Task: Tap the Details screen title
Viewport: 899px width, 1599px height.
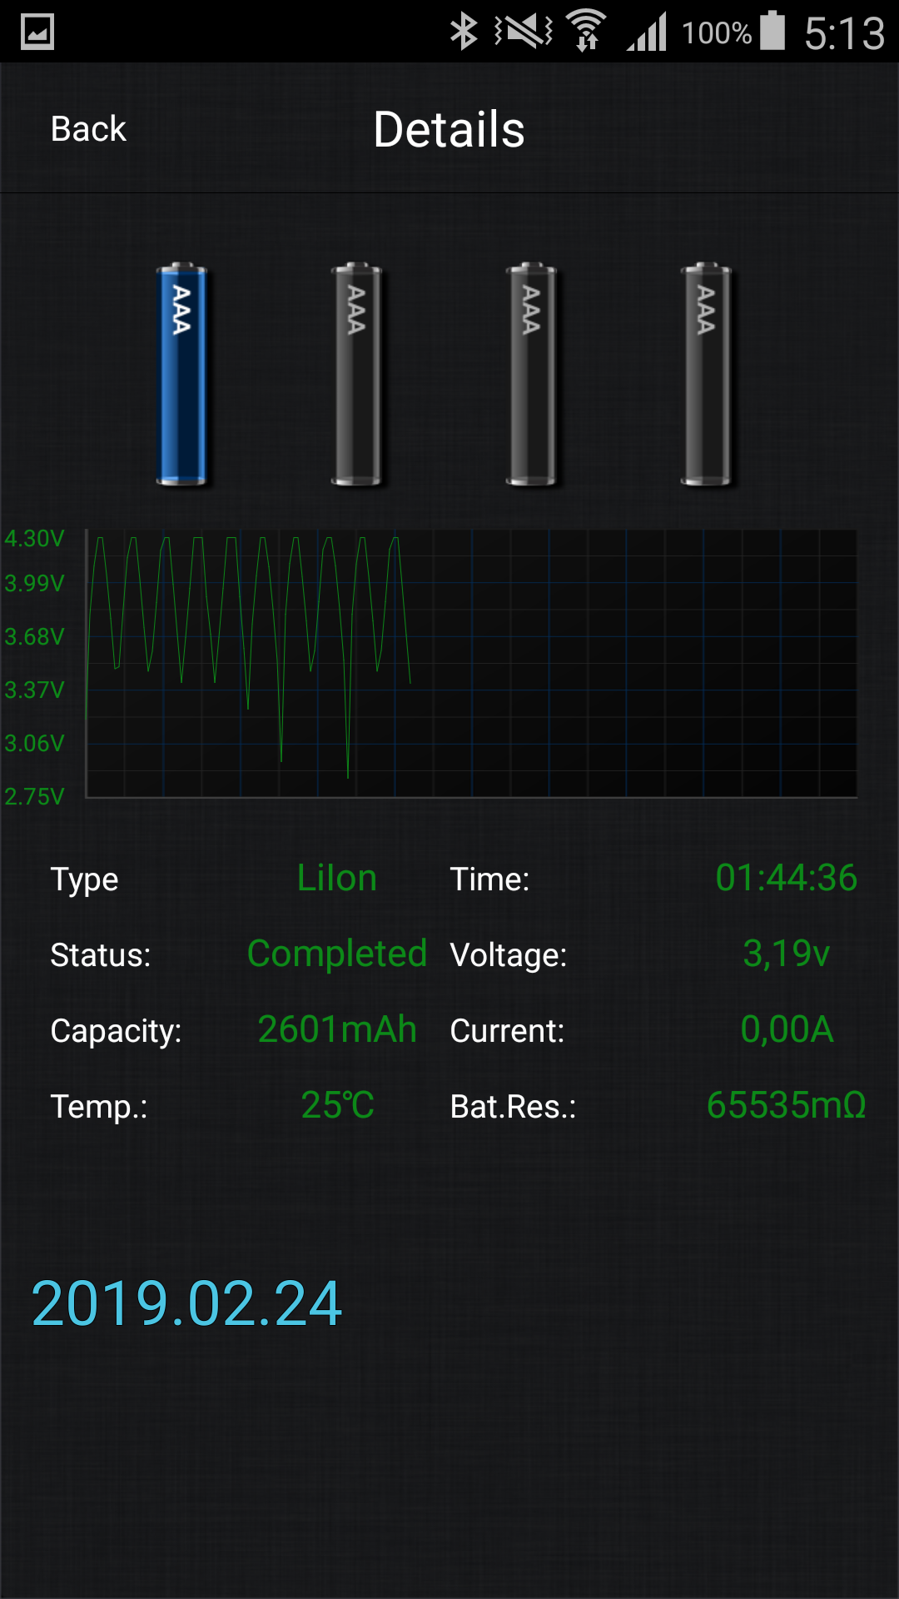Action: point(449,129)
